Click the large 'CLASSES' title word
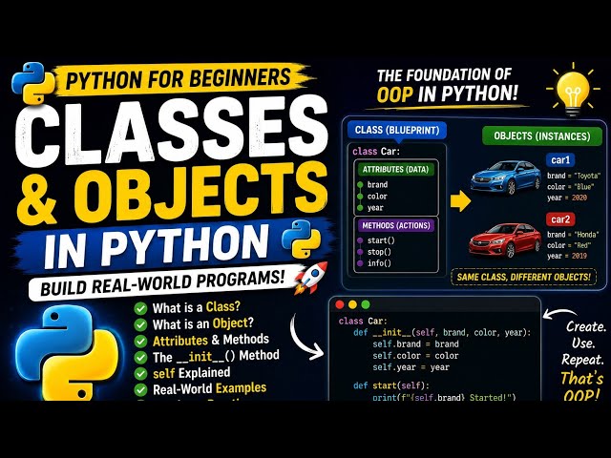Image resolution: width=611 pixels, height=458 pixels. pyautogui.click(x=172, y=132)
